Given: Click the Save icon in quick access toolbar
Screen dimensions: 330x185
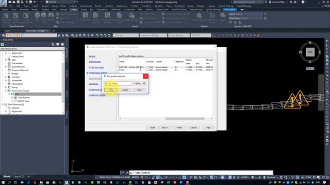Looking at the screenshot, I should [18, 2].
